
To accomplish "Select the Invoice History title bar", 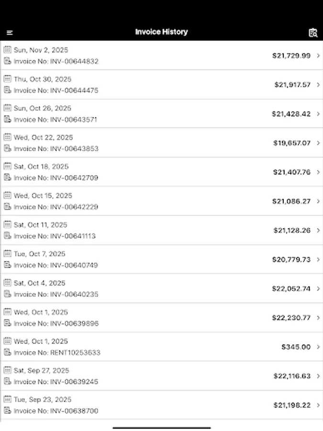I will tap(161, 32).
